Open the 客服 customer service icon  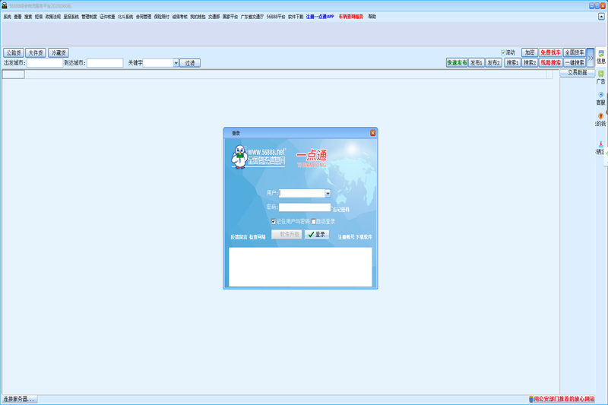601,99
